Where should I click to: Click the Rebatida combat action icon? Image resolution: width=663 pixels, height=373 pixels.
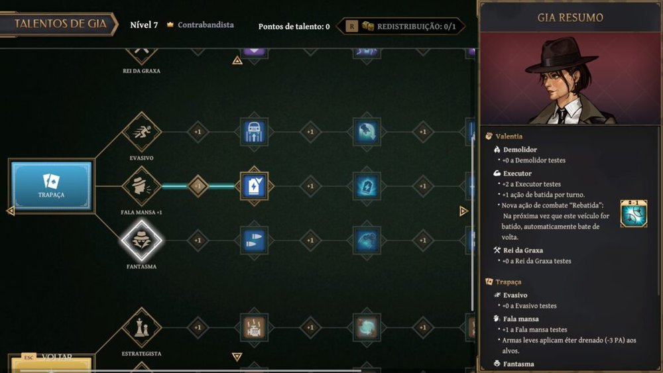pyautogui.click(x=633, y=213)
